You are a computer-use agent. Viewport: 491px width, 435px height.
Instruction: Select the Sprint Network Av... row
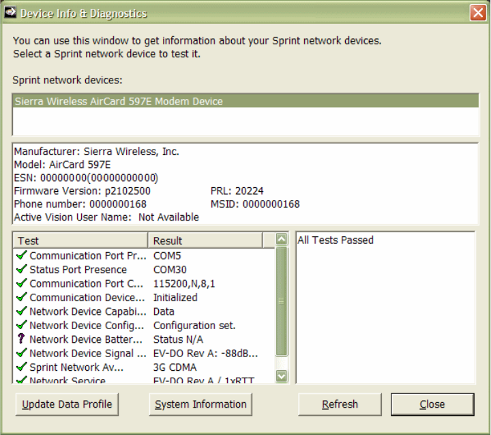tap(144, 367)
